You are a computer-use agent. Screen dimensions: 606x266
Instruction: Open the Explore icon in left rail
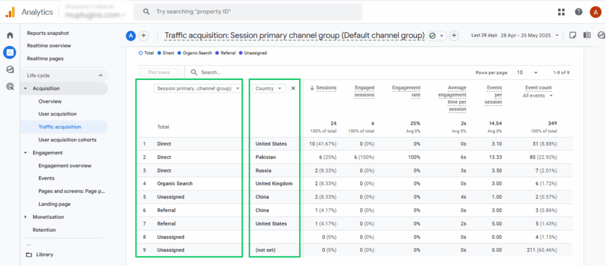click(x=10, y=70)
